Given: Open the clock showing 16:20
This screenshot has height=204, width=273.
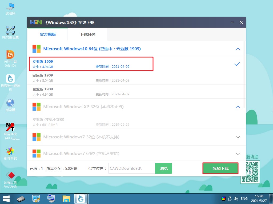Looking at the screenshot, I should click(x=259, y=199).
